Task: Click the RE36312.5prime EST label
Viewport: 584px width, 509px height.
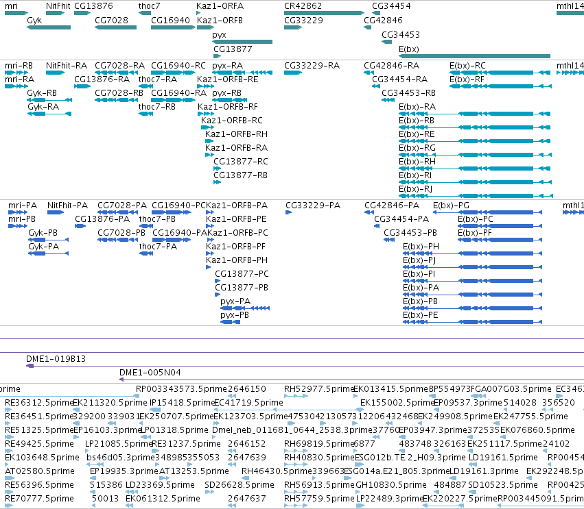Action: [39, 403]
